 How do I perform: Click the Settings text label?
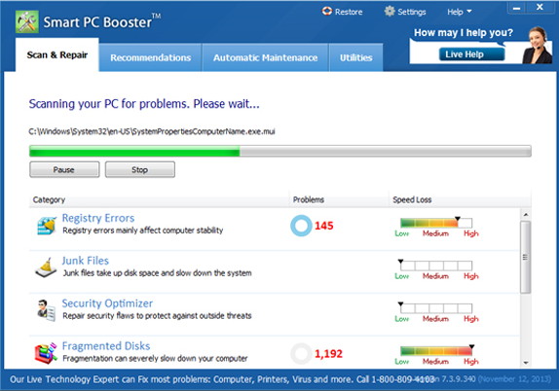coord(412,12)
